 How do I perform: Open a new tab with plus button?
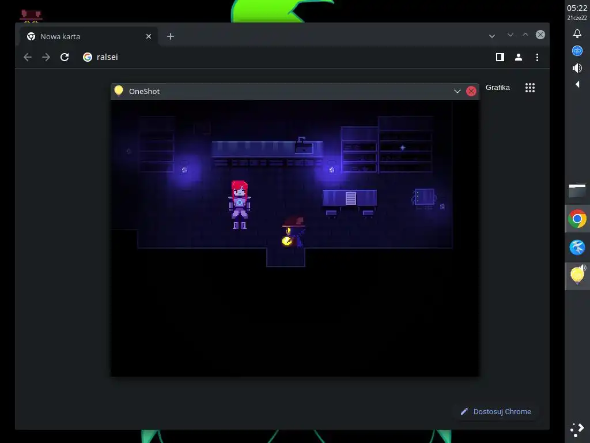(171, 36)
